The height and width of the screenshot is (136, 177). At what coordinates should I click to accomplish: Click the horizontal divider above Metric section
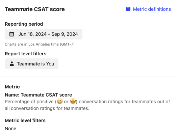[88, 77]
